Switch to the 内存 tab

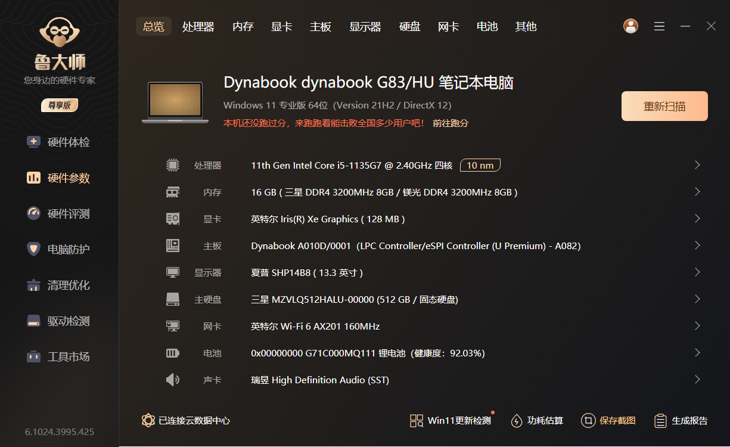pos(243,27)
